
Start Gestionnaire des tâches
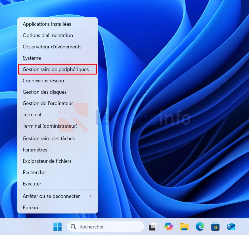click(49, 138)
